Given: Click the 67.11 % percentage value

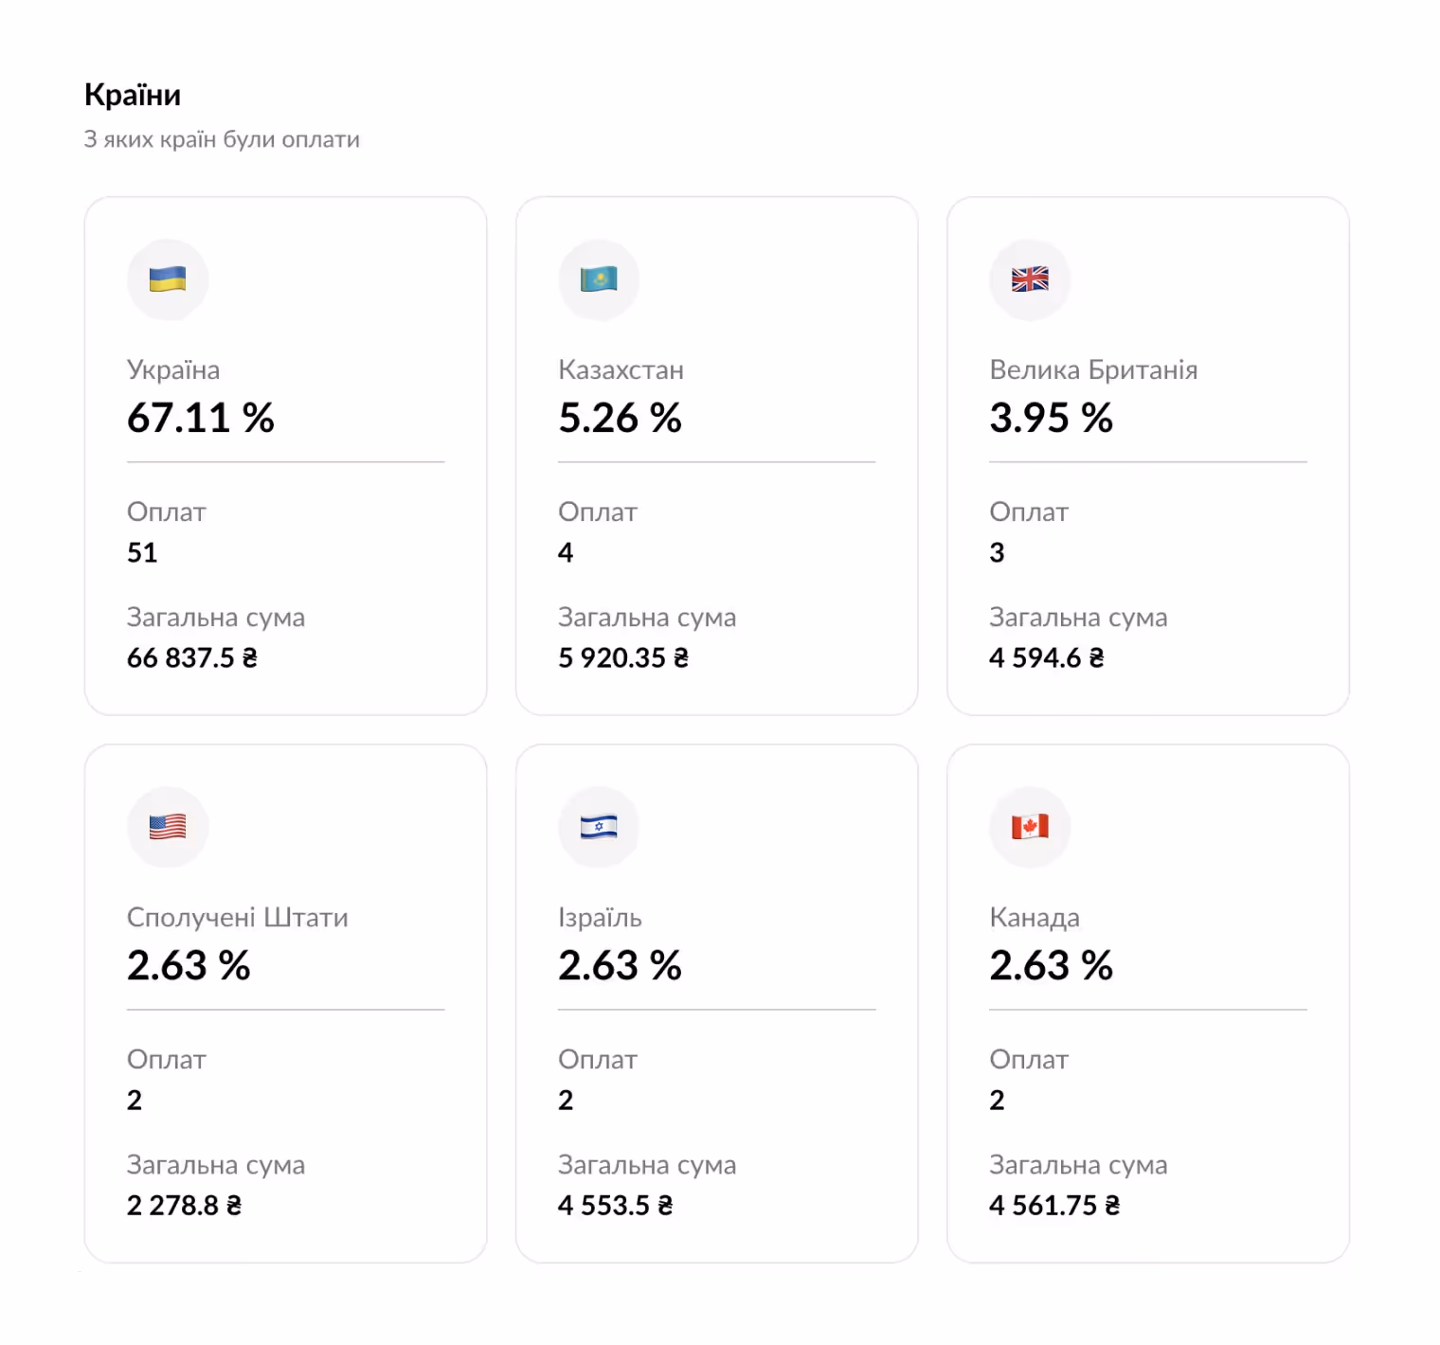Looking at the screenshot, I should pos(200,417).
